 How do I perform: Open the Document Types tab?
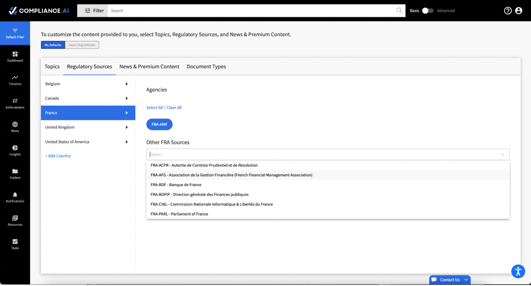click(x=206, y=67)
